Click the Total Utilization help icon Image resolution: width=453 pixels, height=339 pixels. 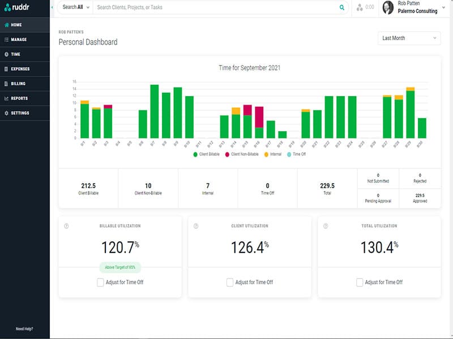coord(326,226)
